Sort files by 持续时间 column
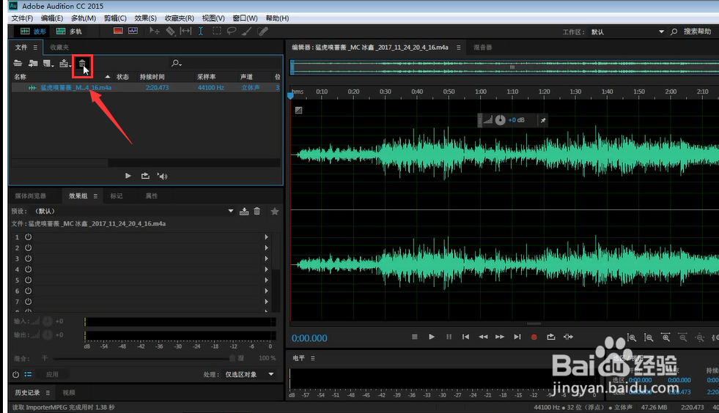This screenshot has width=719, height=413. tap(152, 77)
